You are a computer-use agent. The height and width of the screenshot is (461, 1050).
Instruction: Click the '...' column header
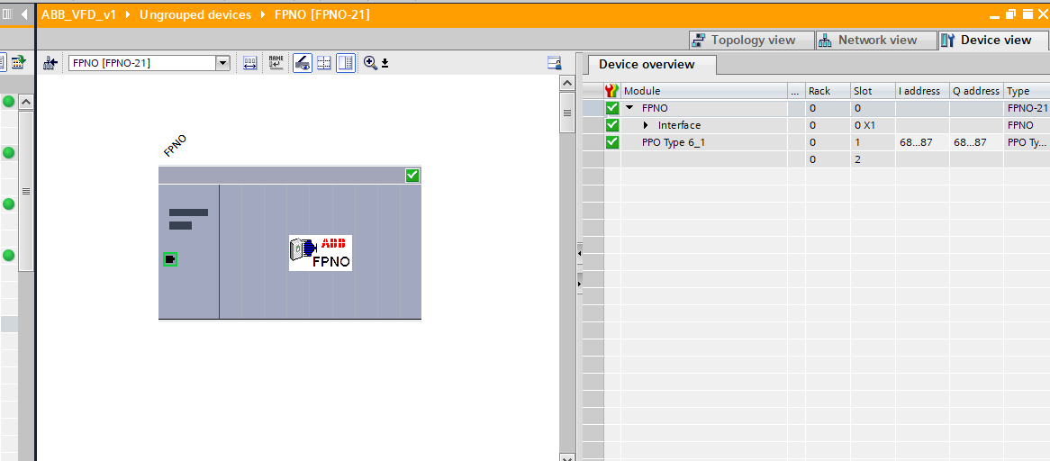click(x=795, y=91)
